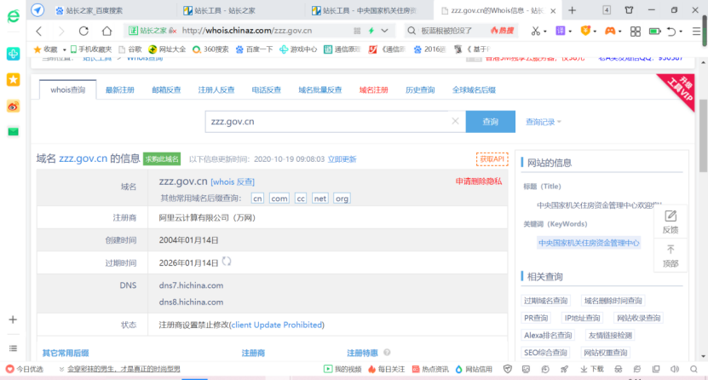Toggle the status bar speaker sound icon

675,369
